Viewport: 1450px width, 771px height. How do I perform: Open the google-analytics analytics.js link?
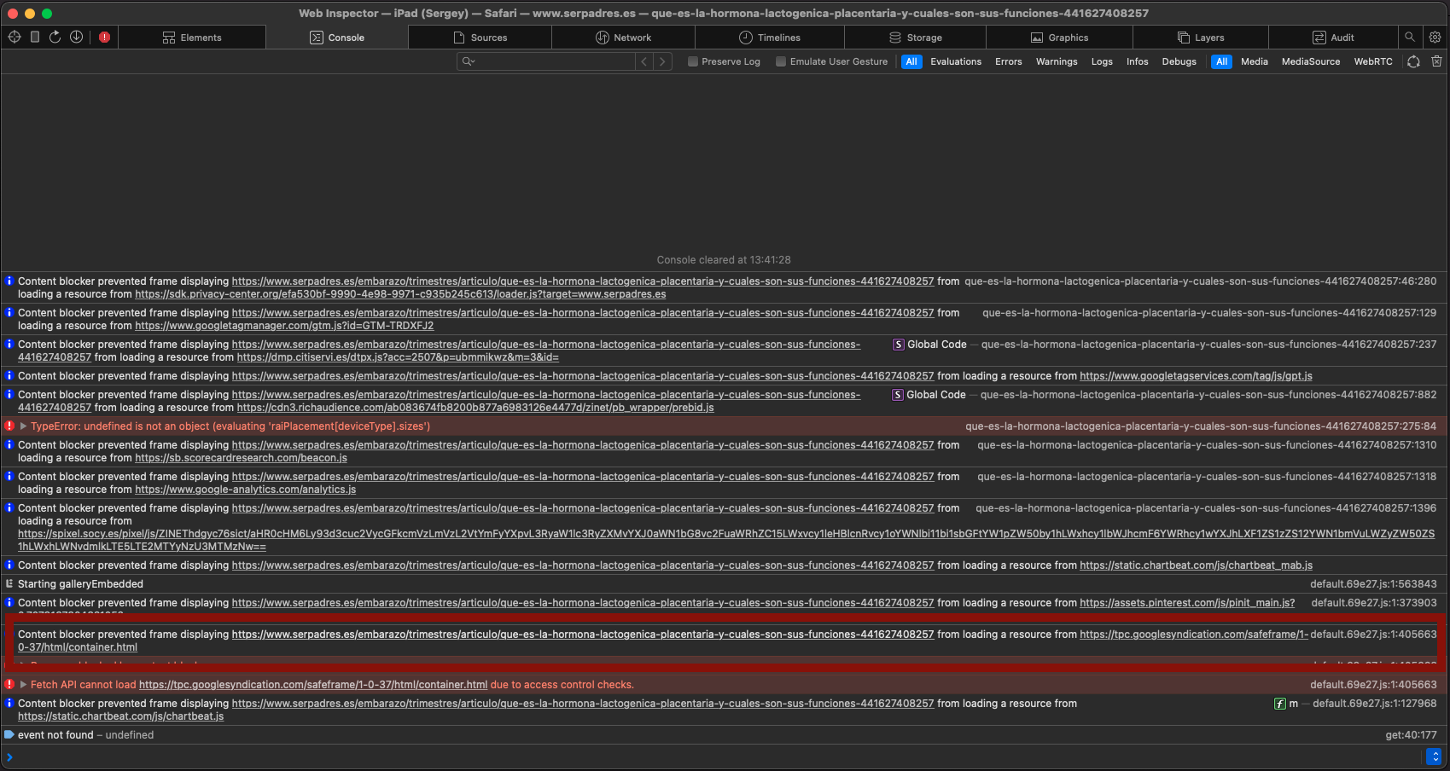coord(245,490)
